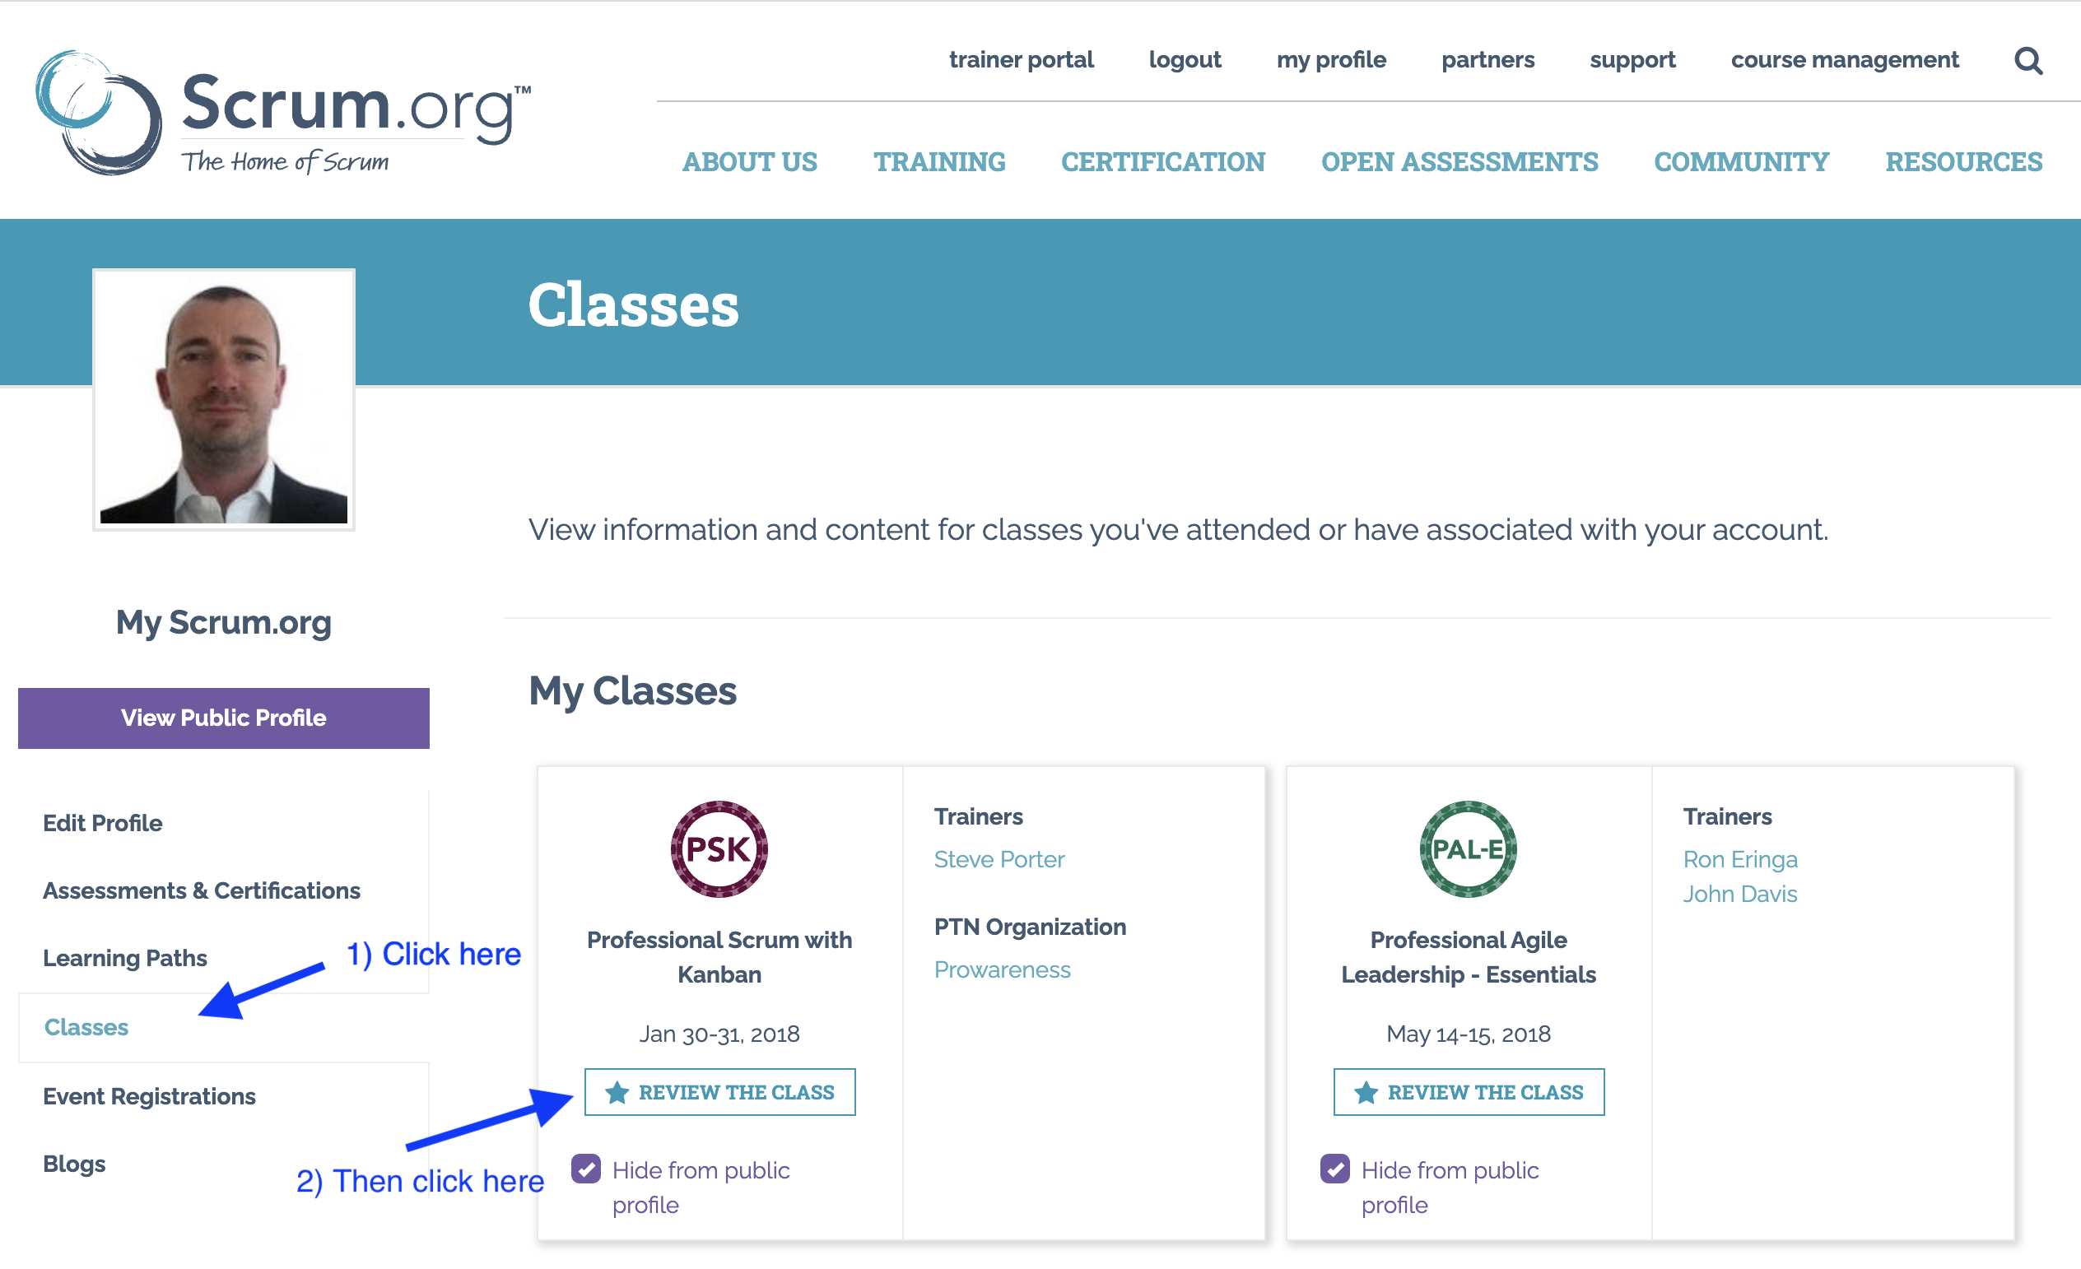Untick Hide from public profile under the Kanban class
The width and height of the screenshot is (2081, 1269).
click(x=586, y=1169)
